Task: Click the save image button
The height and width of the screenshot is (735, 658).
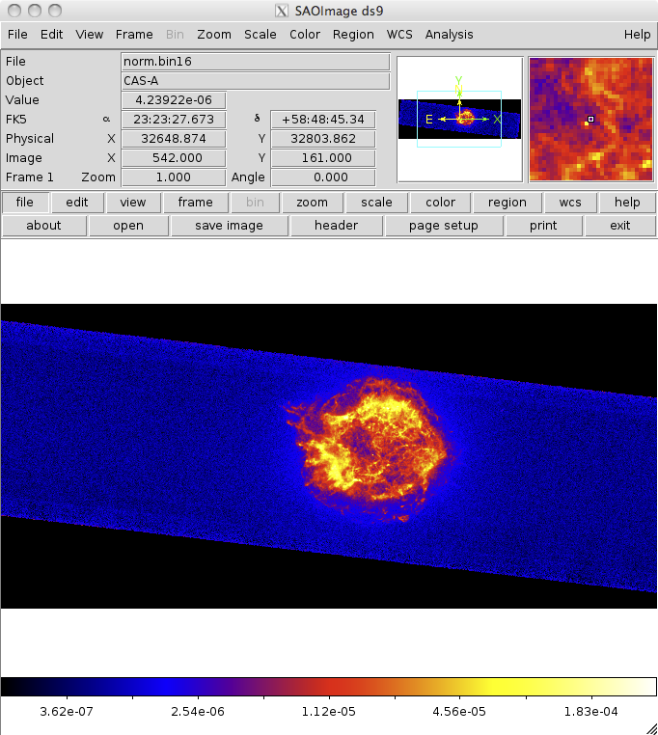Action: (x=229, y=226)
